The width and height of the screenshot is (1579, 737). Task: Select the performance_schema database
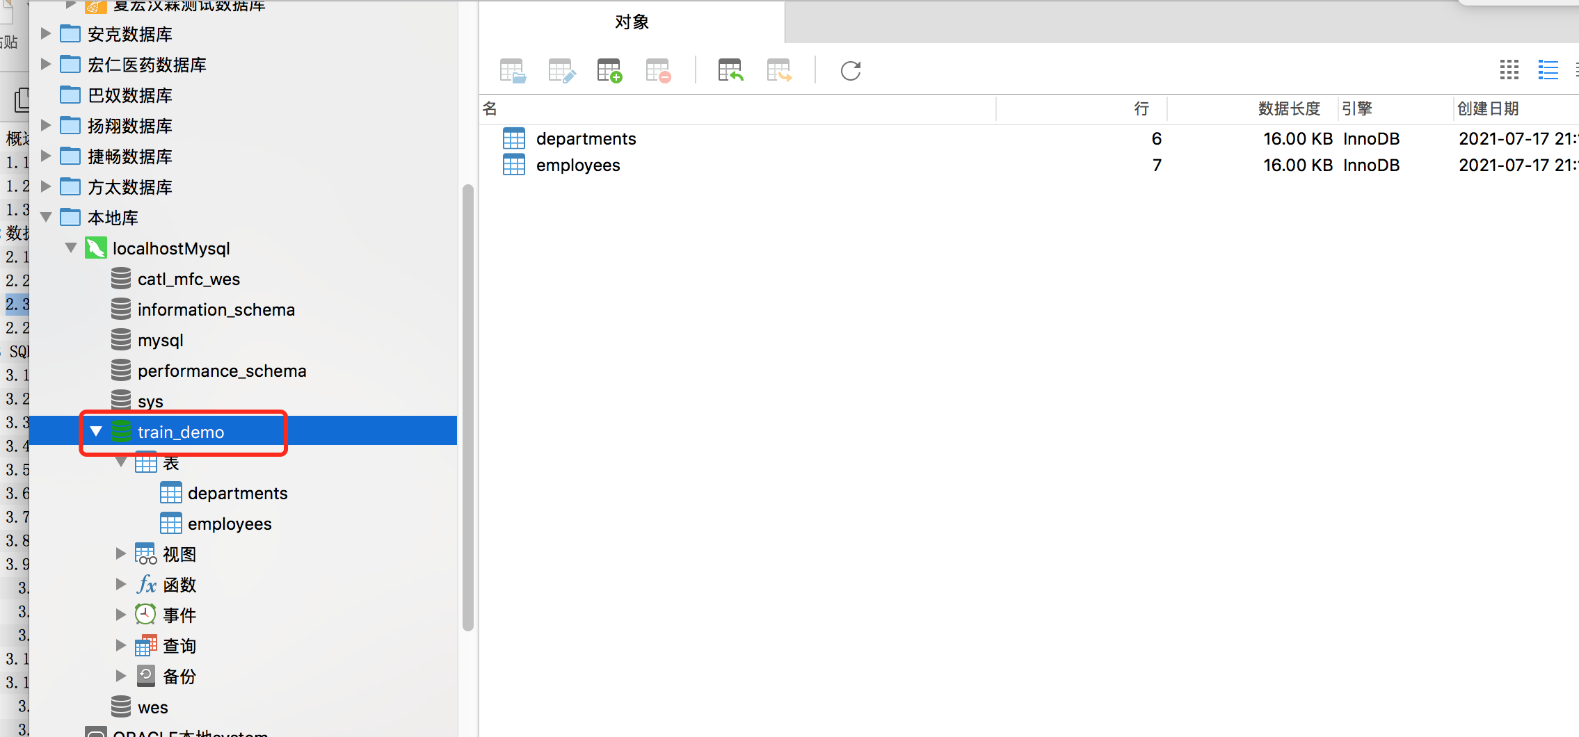(x=222, y=371)
